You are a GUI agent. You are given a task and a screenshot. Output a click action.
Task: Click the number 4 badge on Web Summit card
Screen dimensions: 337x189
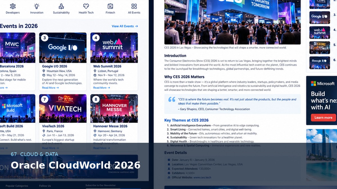point(96,38)
